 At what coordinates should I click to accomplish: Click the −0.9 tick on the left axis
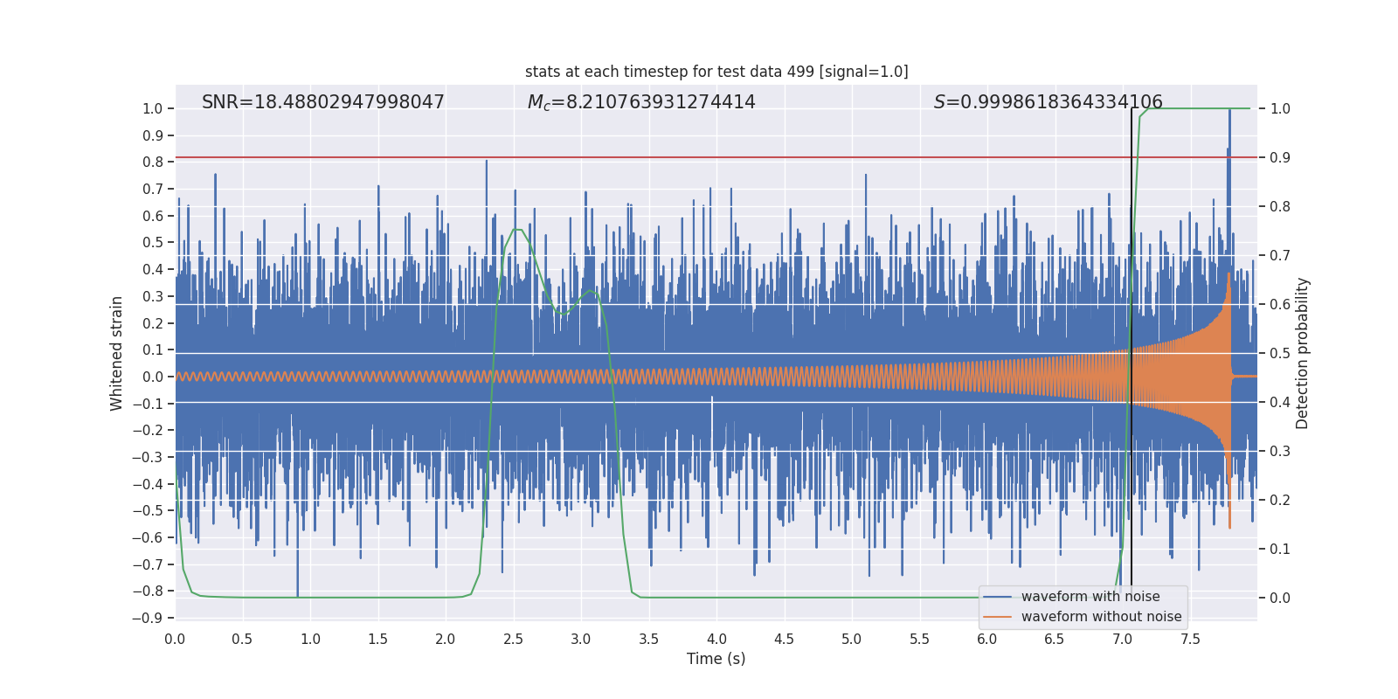(x=148, y=618)
